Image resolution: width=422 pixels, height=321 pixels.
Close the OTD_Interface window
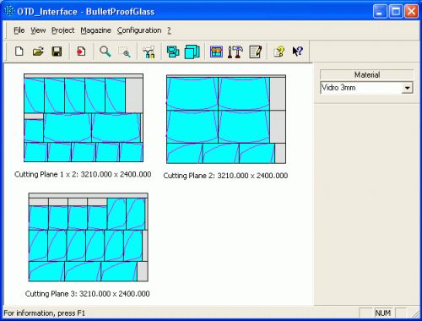pyautogui.click(x=411, y=12)
